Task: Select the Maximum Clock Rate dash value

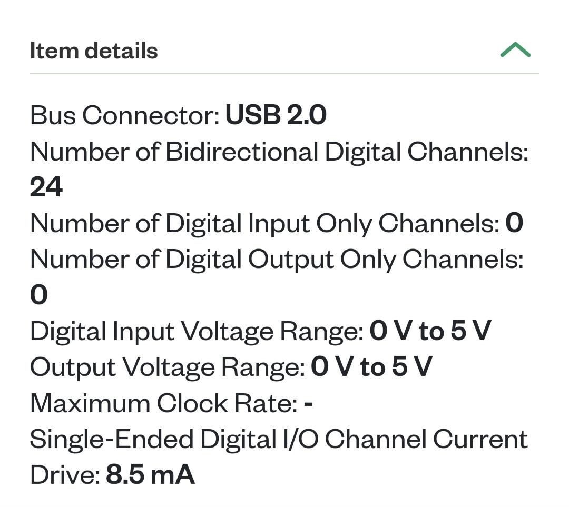Action: 308,404
